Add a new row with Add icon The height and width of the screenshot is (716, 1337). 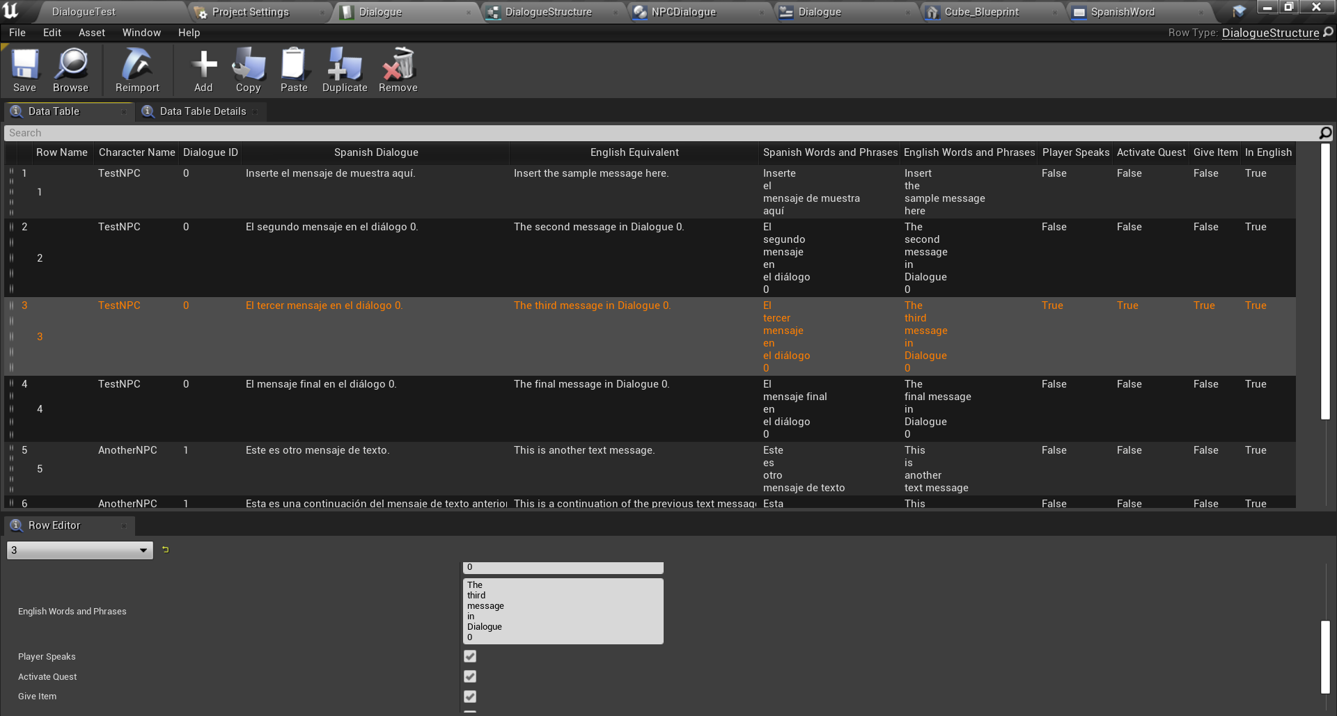tap(203, 70)
